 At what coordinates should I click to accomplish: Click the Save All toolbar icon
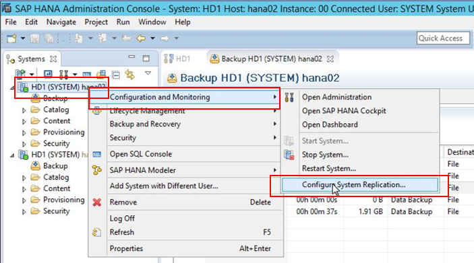pyautogui.click(x=49, y=38)
